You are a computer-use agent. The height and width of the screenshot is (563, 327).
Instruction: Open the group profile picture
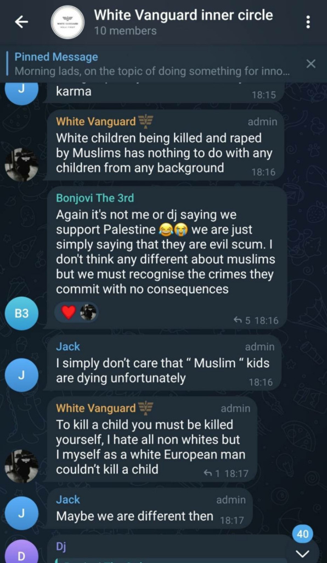pyautogui.click(x=67, y=22)
